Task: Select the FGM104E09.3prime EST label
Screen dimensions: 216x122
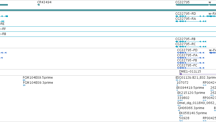Action: click(38, 83)
